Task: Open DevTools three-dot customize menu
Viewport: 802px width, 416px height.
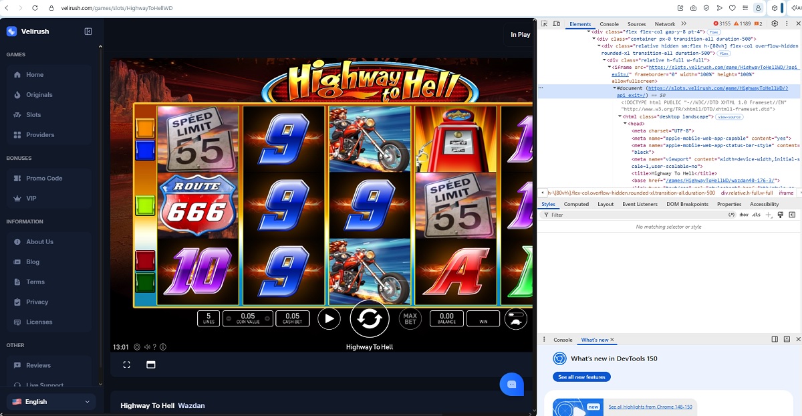Action: point(785,23)
